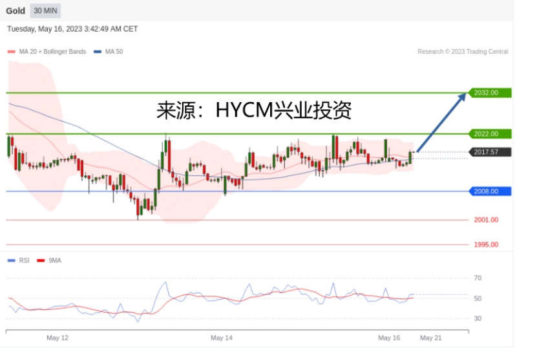Click the Gold chart title
537x348 pixels.
tap(16, 11)
